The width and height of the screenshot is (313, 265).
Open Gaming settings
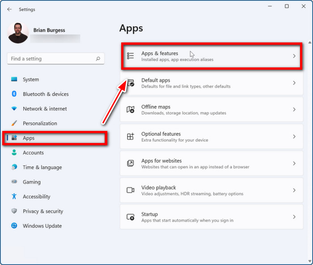pos(32,182)
